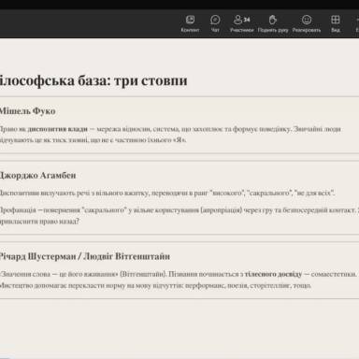Select the "Мішель Фуко" heading
Viewport: 359px width, 359px height.
pyautogui.click(x=27, y=111)
